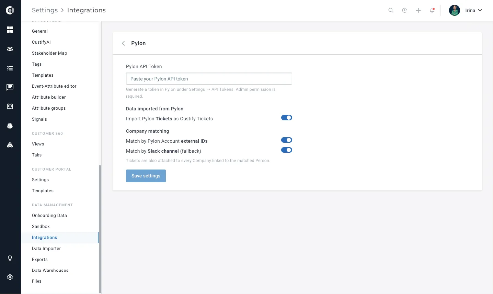Turn off Match by external IDs toggle
This screenshot has height=294, width=493.
pyautogui.click(x=287, y=140)
